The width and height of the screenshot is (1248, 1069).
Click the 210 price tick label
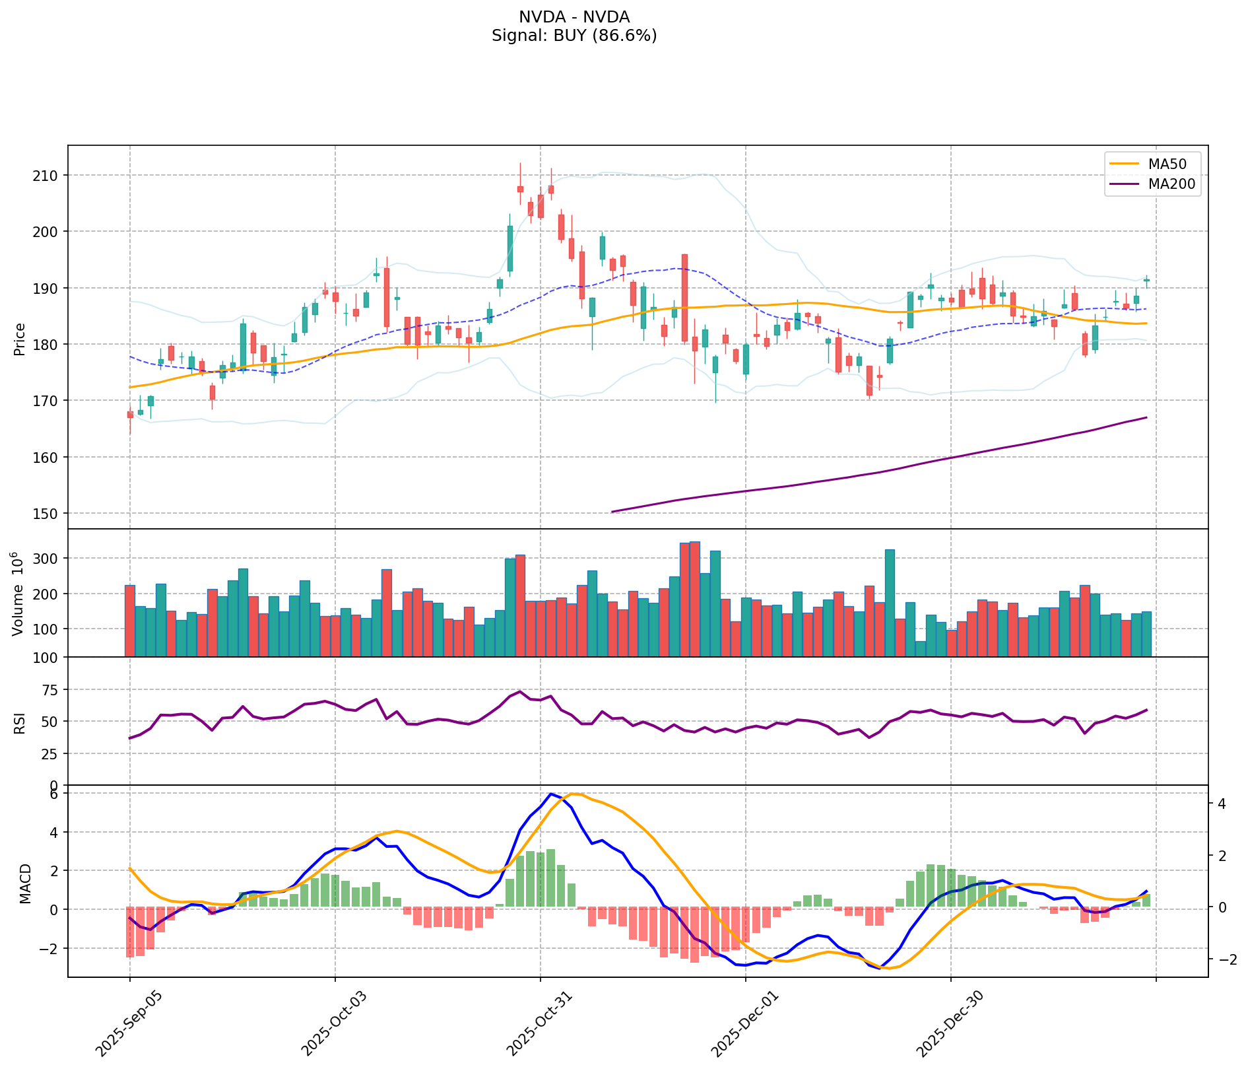click(x=48, y=176)
